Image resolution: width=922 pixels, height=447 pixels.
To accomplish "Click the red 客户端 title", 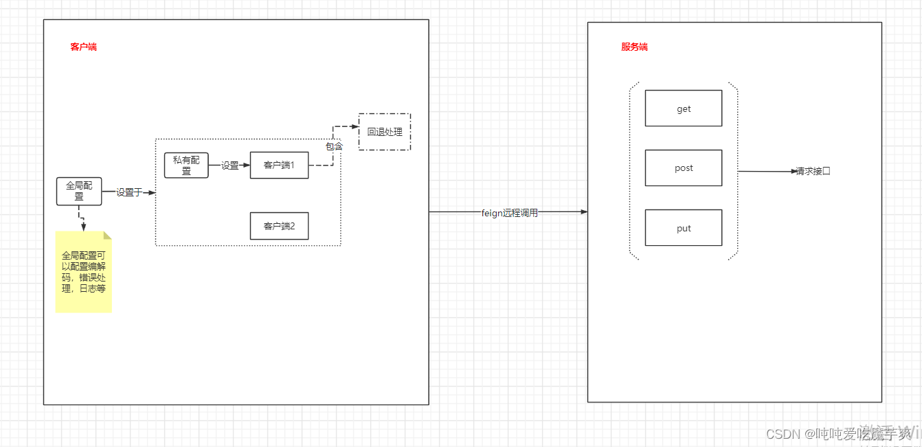I will 83,46.
